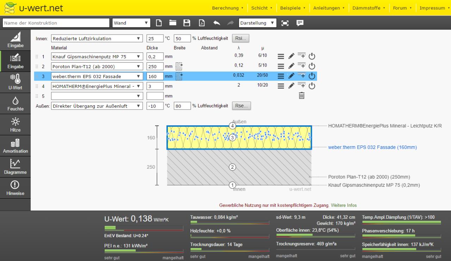Open the comment speech bubble icon
The width and height of the screenshot is (451, 261).
tap(300, 23)
